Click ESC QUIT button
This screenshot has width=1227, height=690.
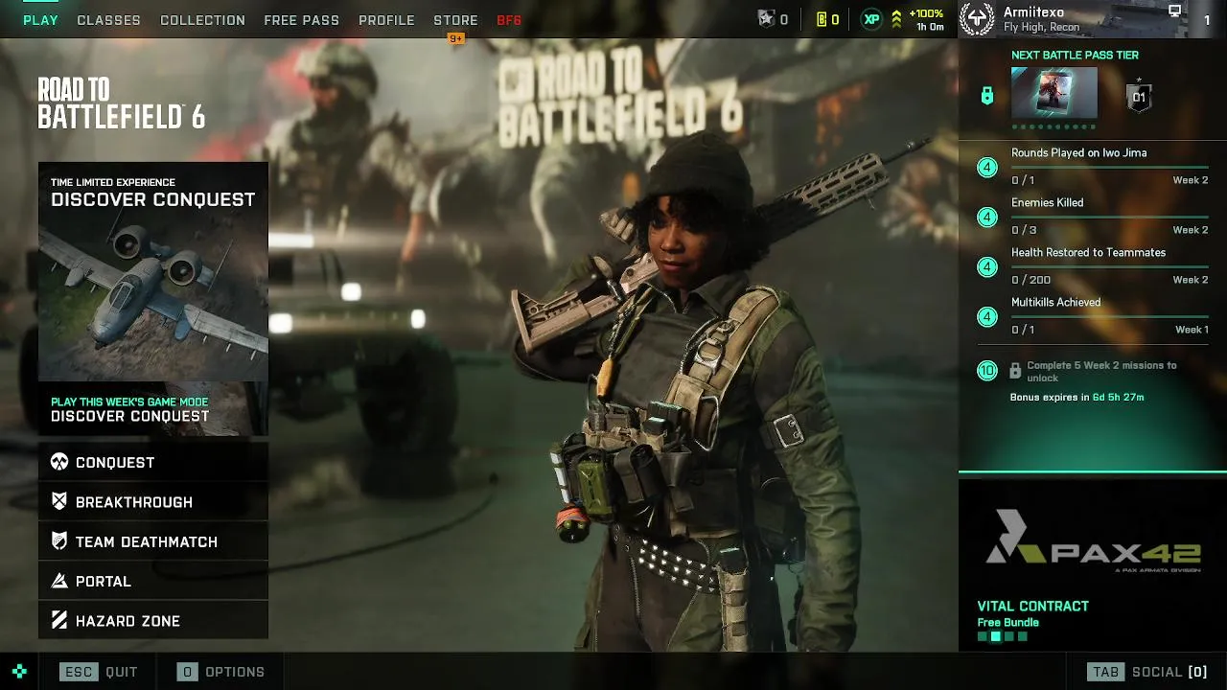[99, 672]
